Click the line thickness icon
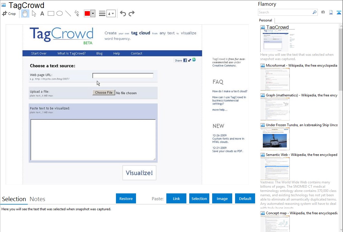 [x=102, y=13]
